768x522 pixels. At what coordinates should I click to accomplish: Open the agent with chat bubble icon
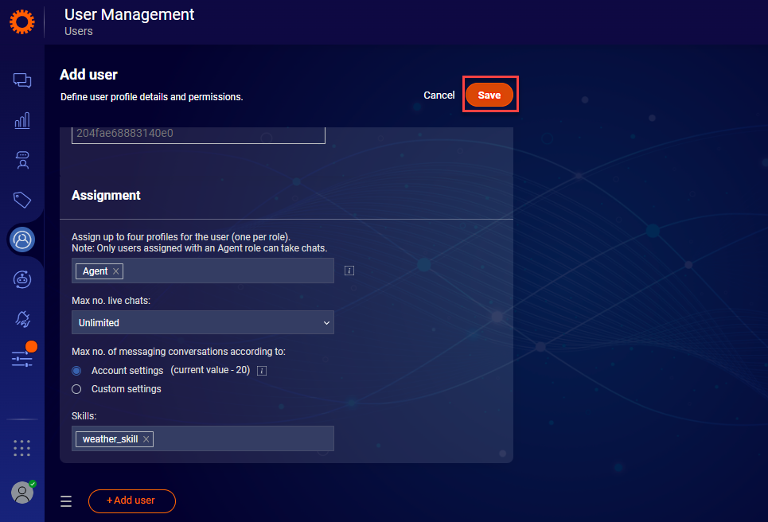(x=22, y=160)
